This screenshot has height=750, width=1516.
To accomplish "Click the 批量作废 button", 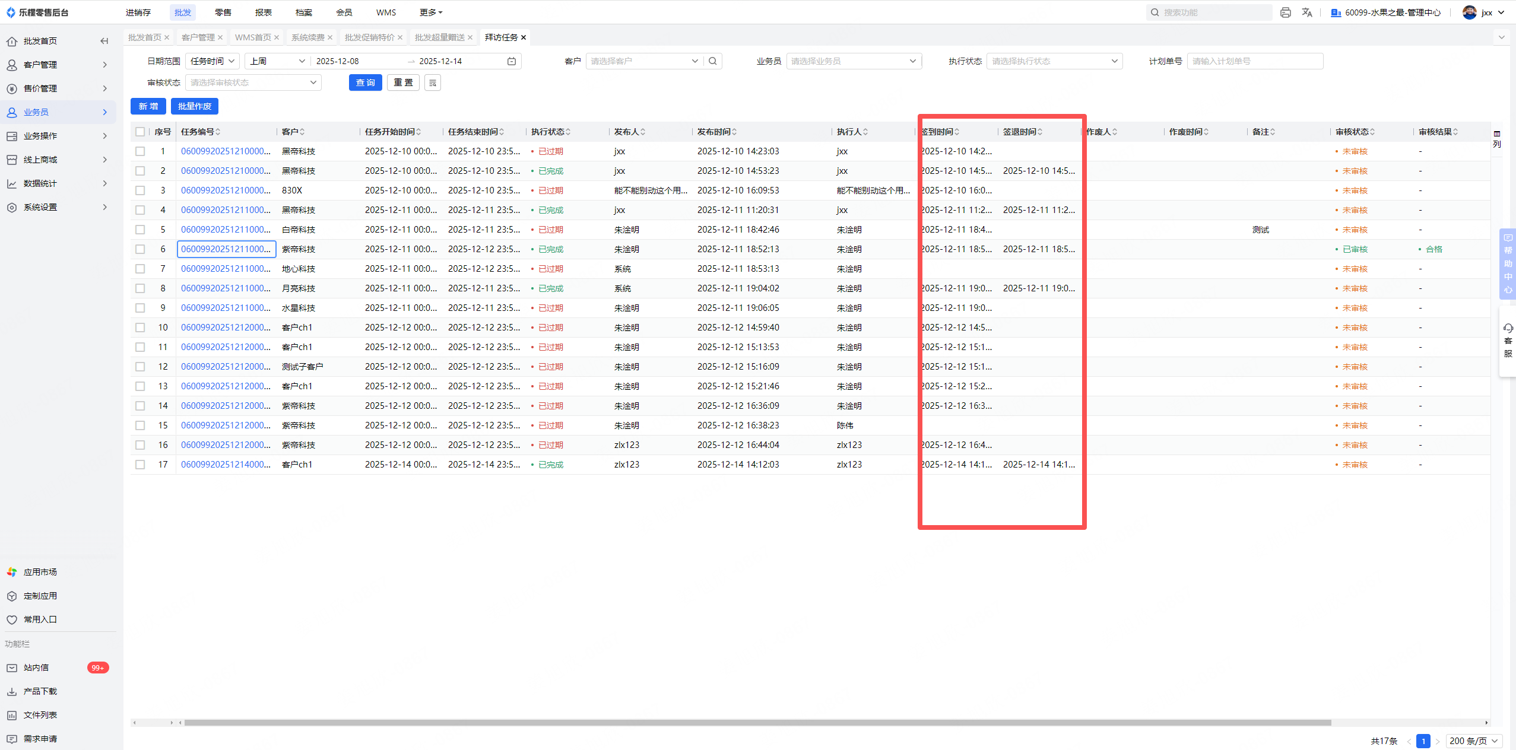I will pyautogui.click(x=195, y=106).
